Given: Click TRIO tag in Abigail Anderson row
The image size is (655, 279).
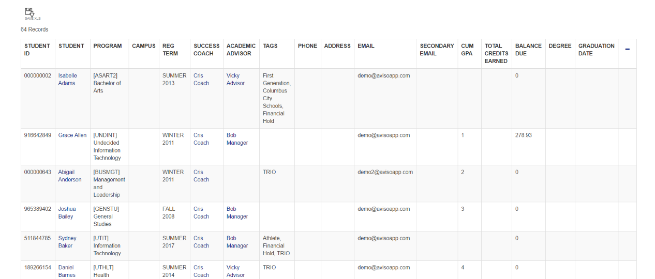Looking at the screenshot, I should click(x=270, y=173).
